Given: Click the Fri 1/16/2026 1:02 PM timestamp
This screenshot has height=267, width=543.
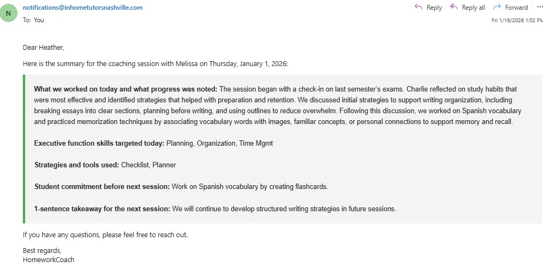Looking at the screenshot, I should pyautogui.click(x=516, y=20).
